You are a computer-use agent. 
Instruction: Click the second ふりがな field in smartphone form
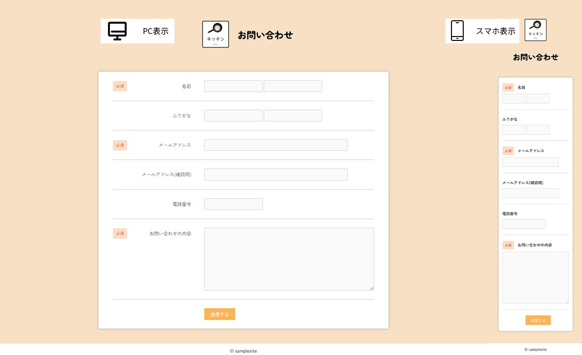click(x=538, y=130)
